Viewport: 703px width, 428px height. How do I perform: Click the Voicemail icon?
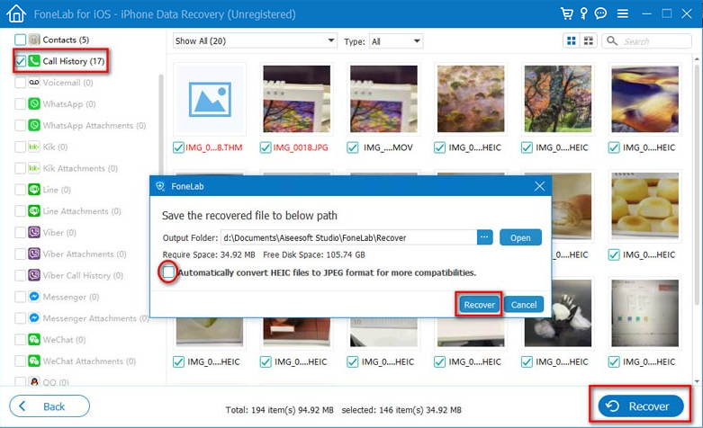pos(34,83)
